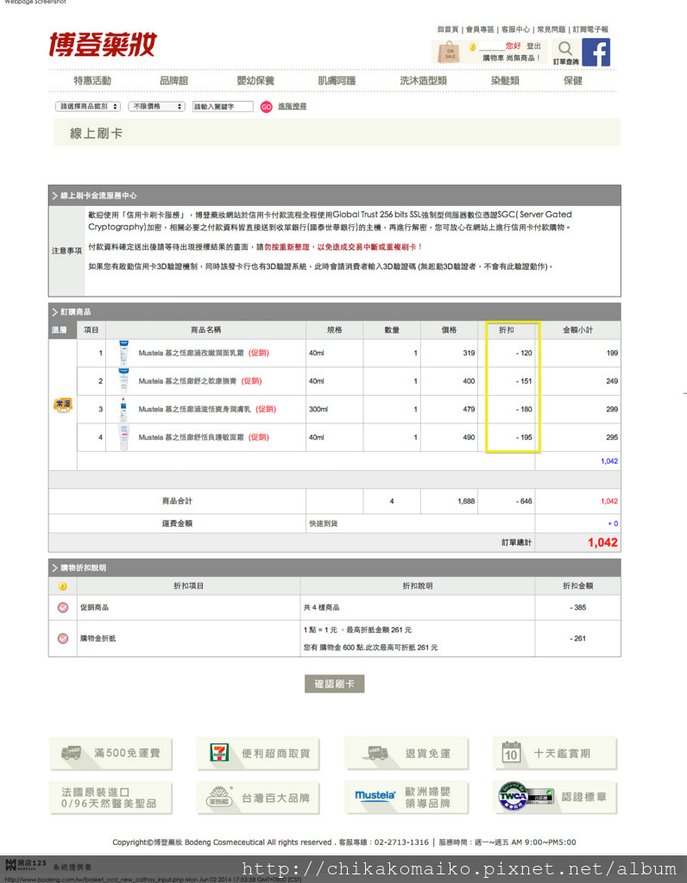Viewport: 687px width, 883px height.
Task: Open the 不限價格 price dropdown
Action: click(x=157, y=106)
